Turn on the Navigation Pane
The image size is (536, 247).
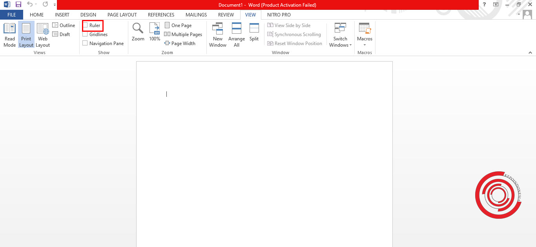[x=85, y=43]
